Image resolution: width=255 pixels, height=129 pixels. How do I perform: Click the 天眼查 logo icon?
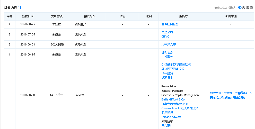click(x=245, y=7)
